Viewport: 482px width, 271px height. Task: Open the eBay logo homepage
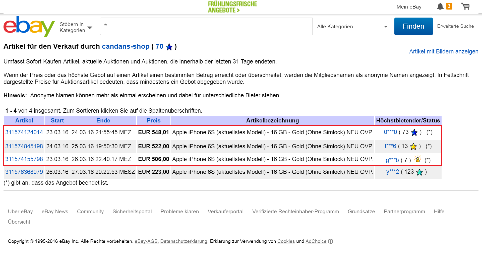29,26
